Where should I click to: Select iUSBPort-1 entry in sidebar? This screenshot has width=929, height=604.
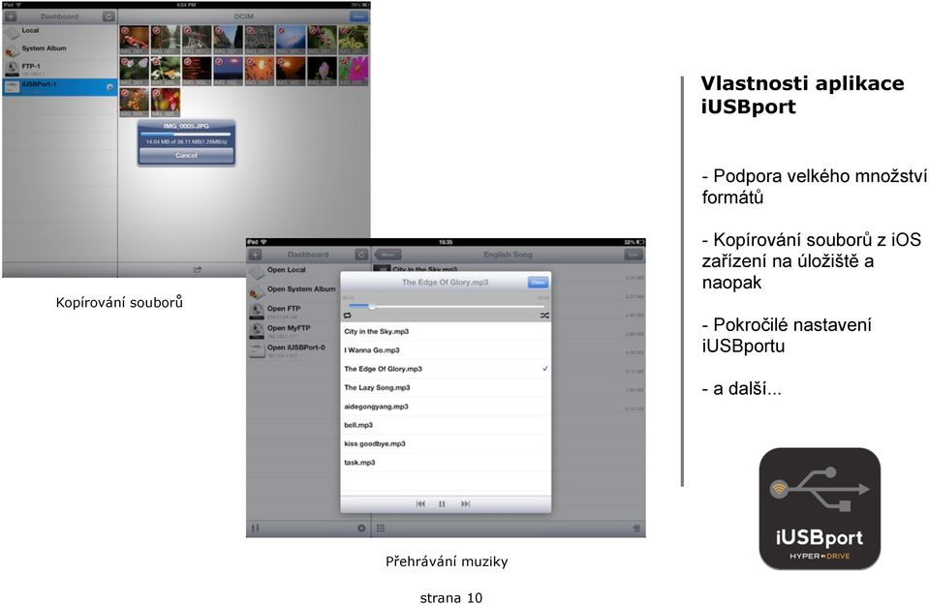tap(60, 87)
